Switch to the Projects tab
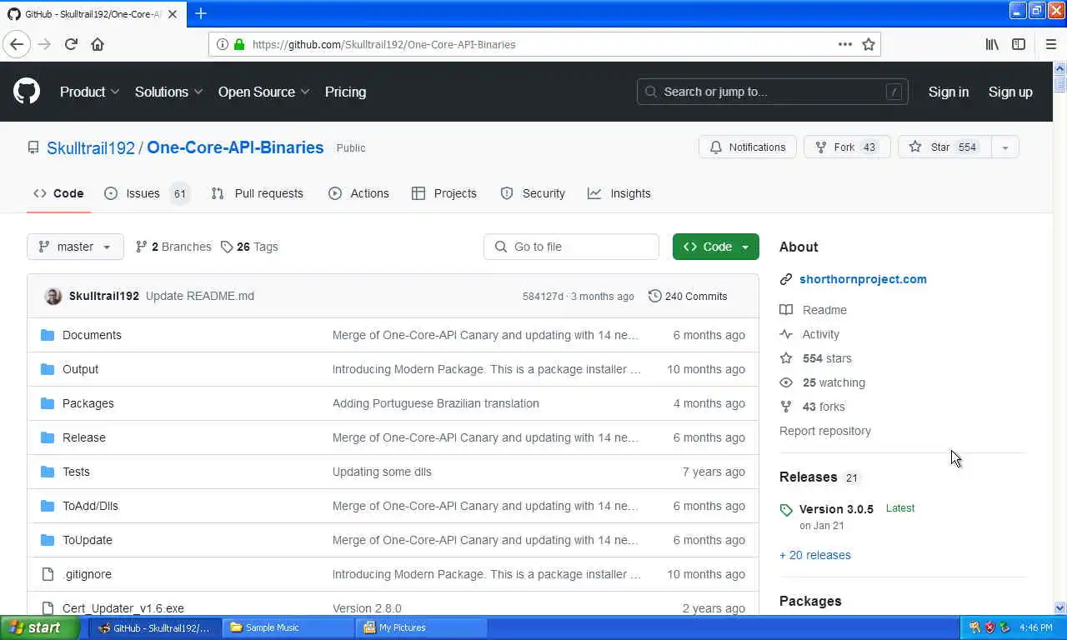 click(444, 193)
